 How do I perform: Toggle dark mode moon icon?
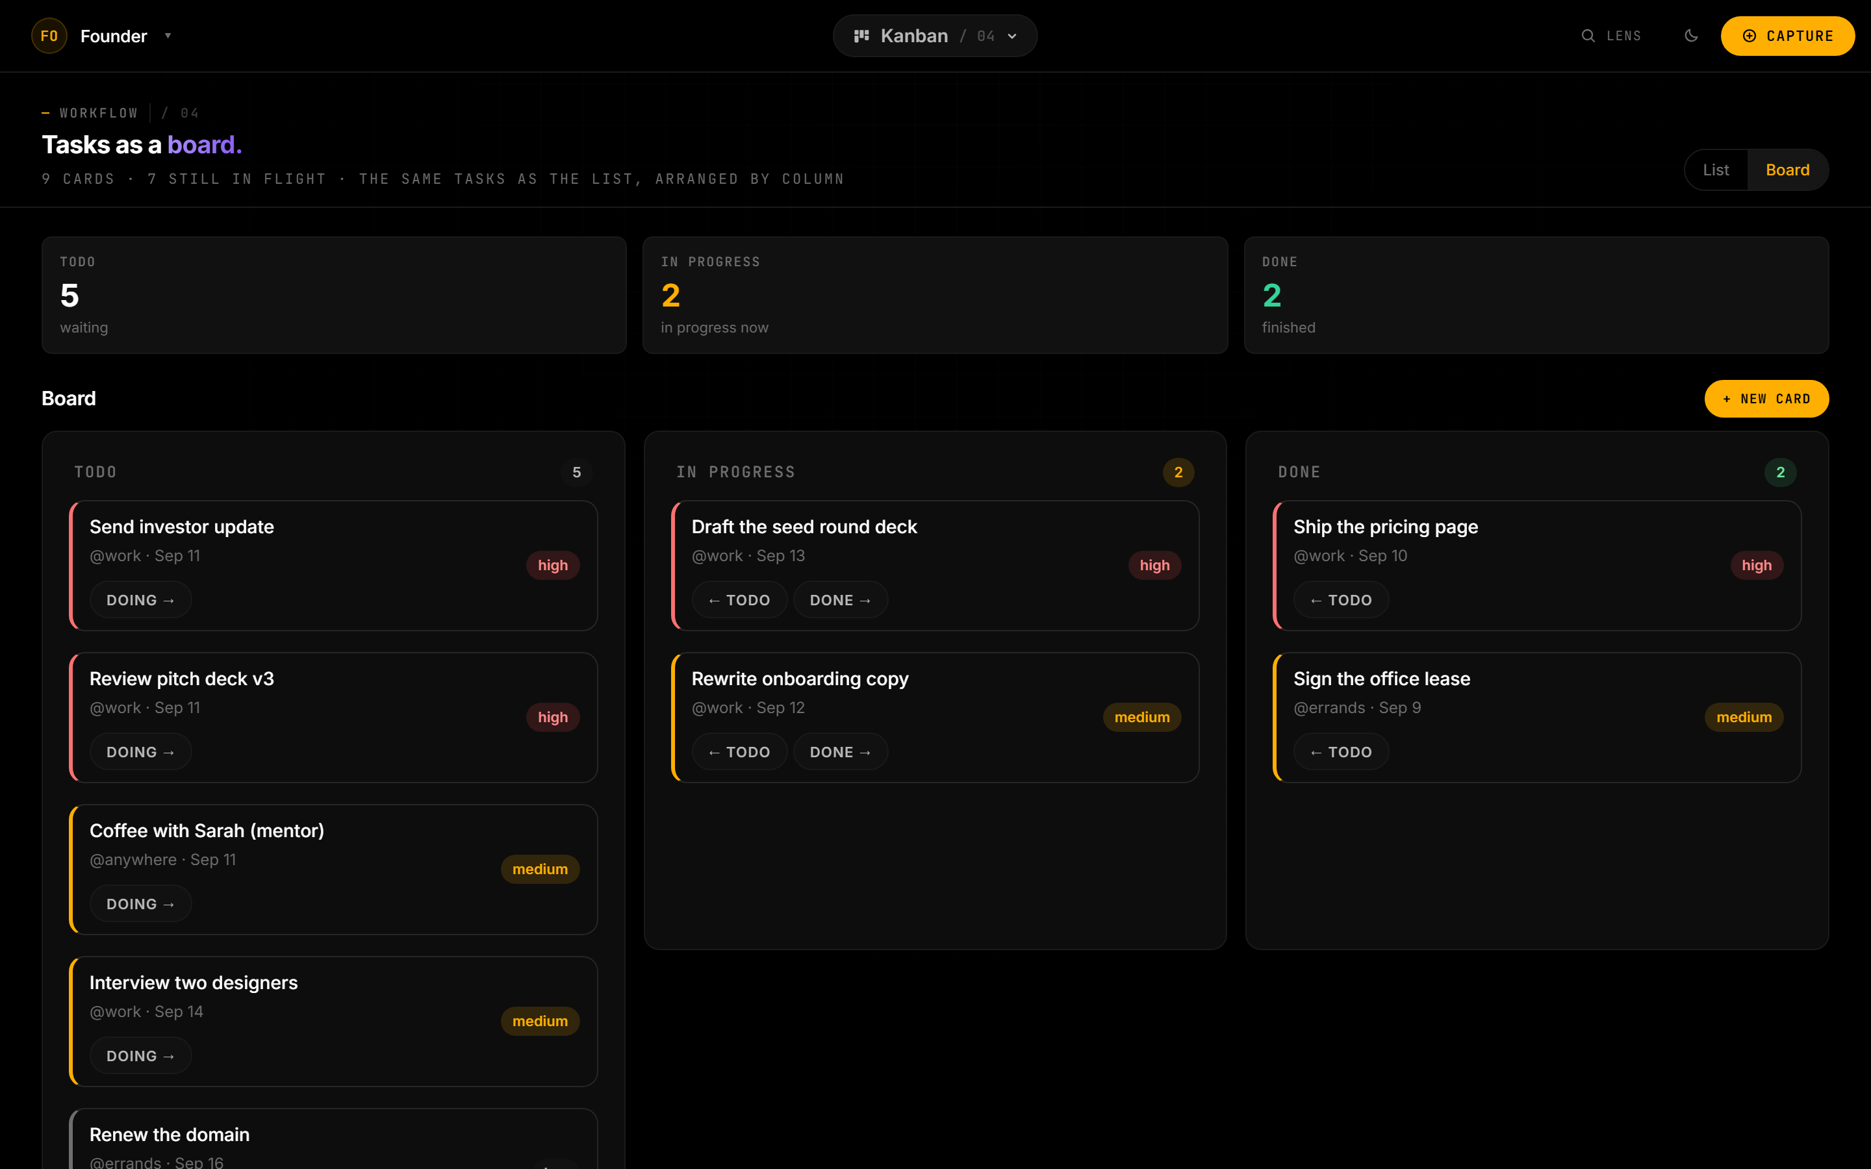(x=1691, y=36)
